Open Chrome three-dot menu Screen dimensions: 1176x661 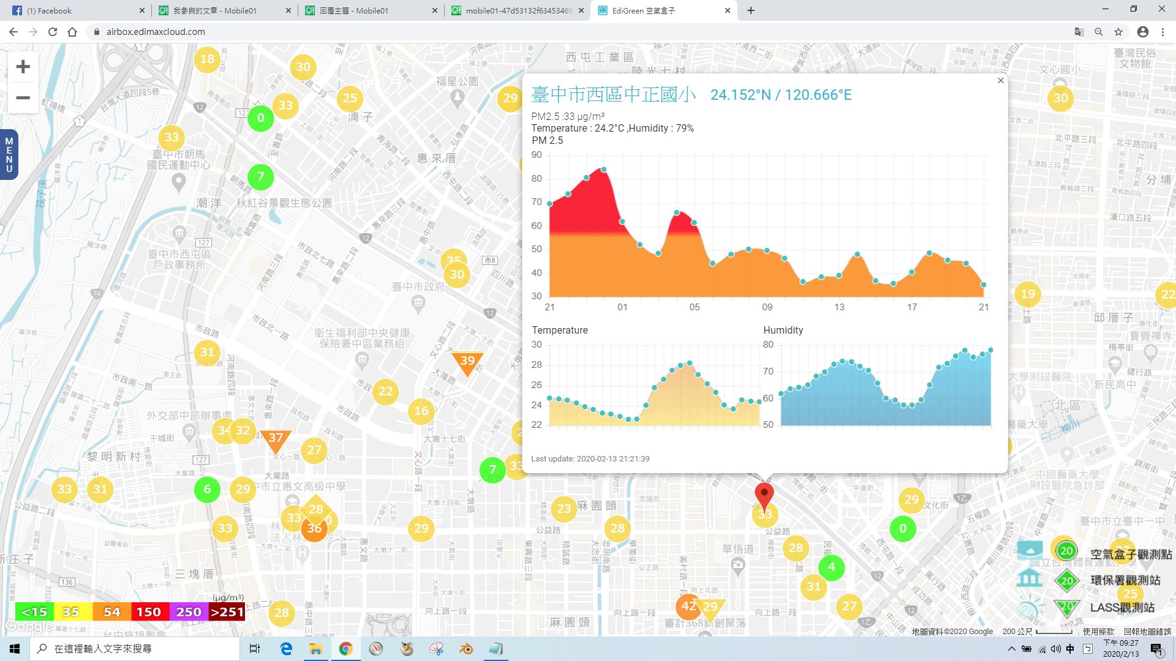1163,32
